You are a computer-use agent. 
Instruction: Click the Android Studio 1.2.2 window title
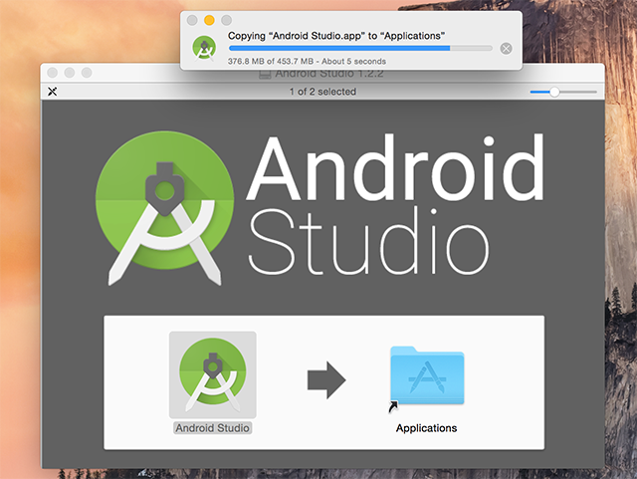pyautogui.click(x=329, y=74)
